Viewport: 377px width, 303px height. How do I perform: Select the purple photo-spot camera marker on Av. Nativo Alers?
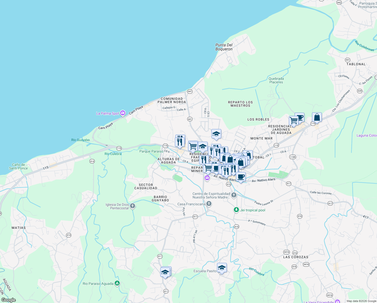click(207, 178)
